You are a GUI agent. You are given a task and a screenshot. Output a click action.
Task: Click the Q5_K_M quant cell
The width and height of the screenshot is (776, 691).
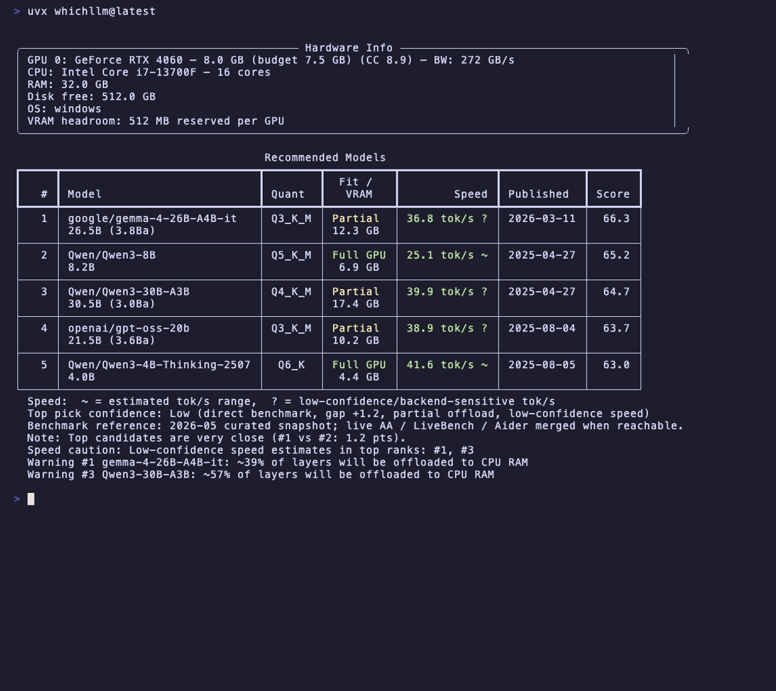pyautogui.click(x=291, y=255)
